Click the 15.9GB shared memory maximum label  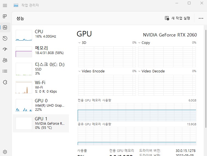[x=192, y=124]
